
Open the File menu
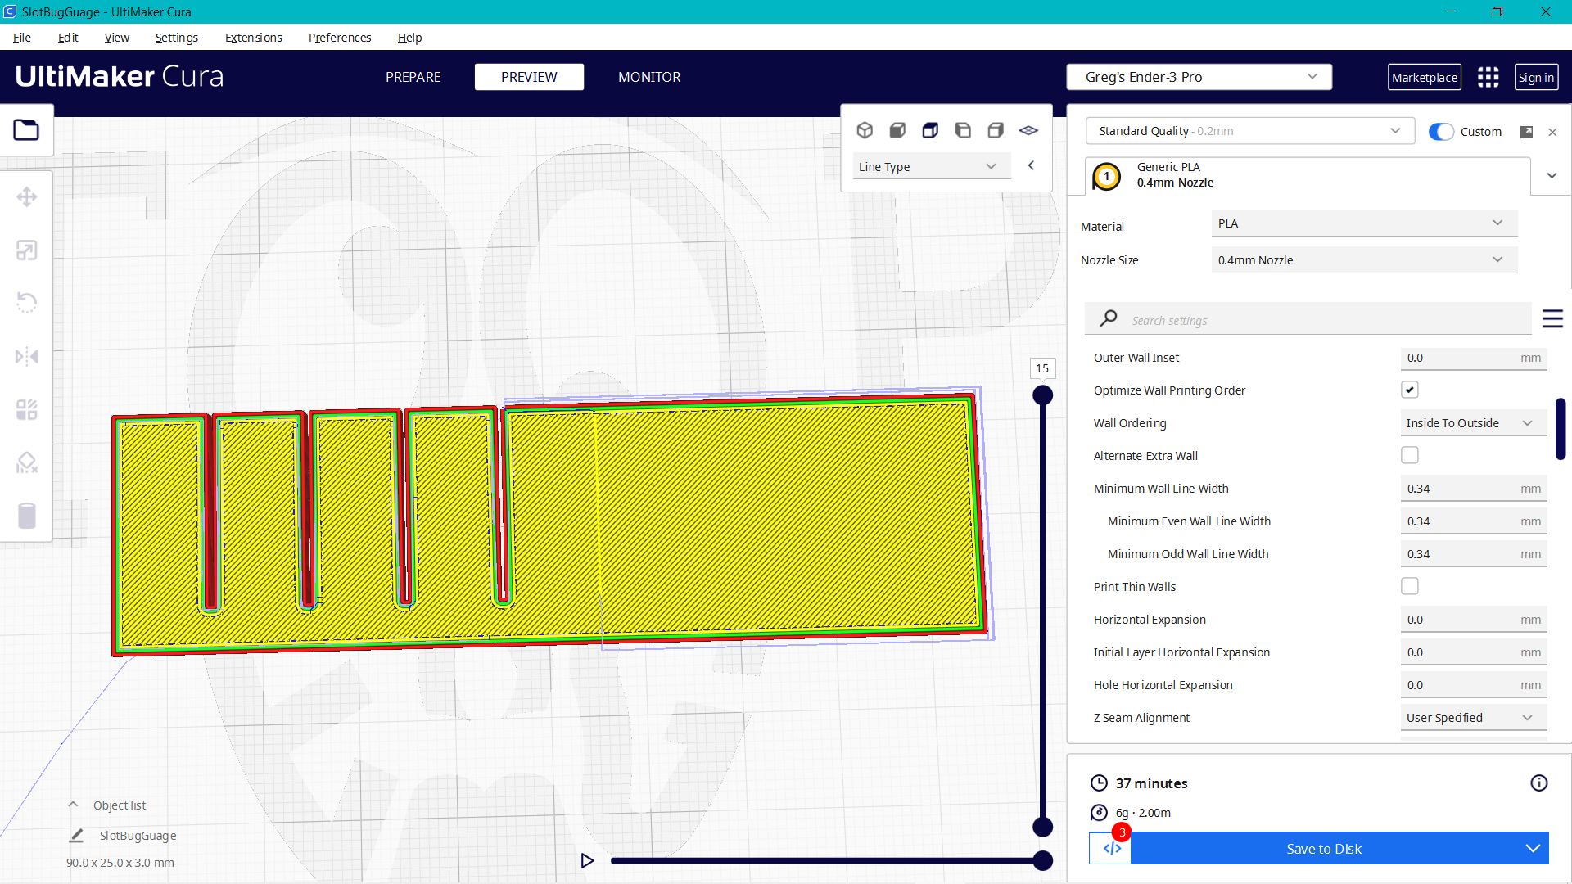click(x=22, y=38)
